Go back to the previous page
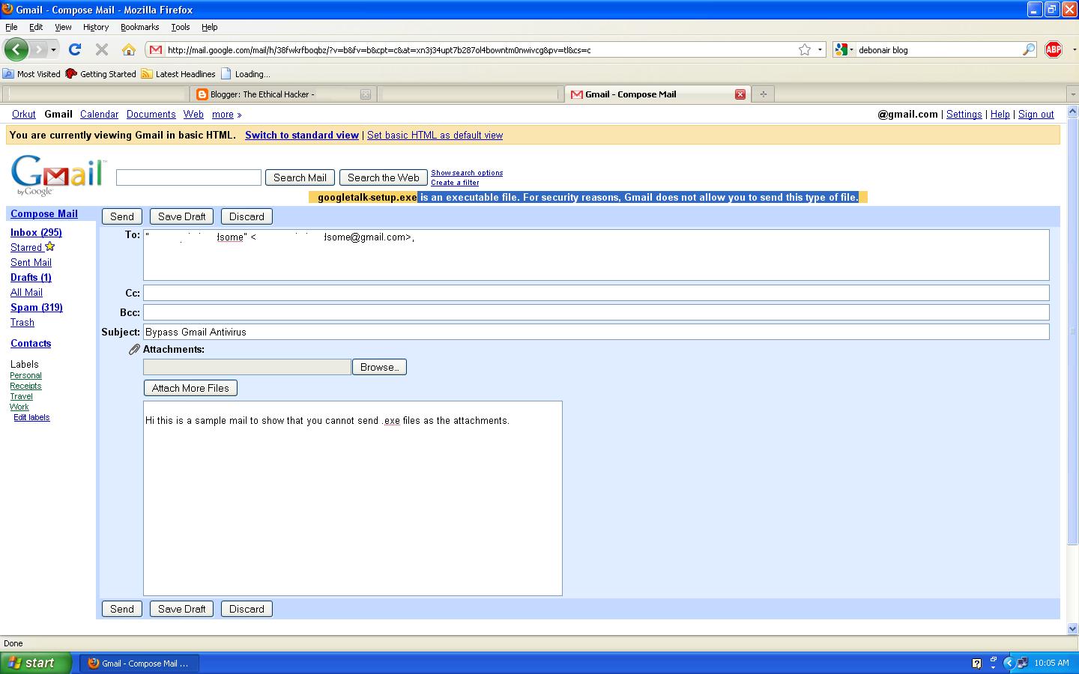 point(16,49)
